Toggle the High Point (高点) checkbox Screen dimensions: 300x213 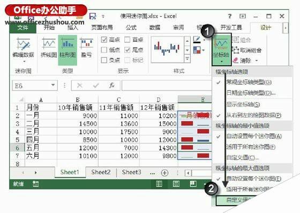[x=104, y=40]
